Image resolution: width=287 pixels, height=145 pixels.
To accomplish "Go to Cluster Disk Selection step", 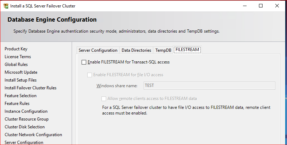I will 24,127.
